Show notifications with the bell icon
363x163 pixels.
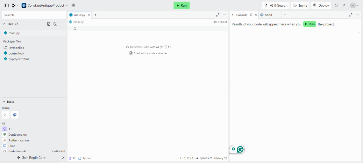(x=336, y=5)
